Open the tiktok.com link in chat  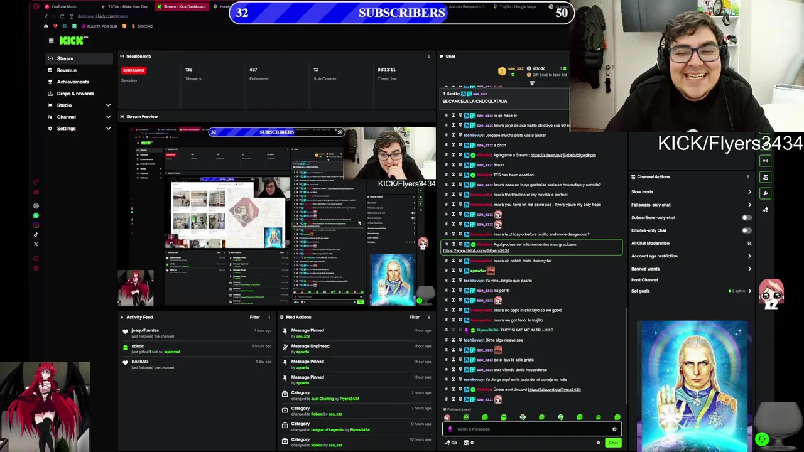click(476, 251)
